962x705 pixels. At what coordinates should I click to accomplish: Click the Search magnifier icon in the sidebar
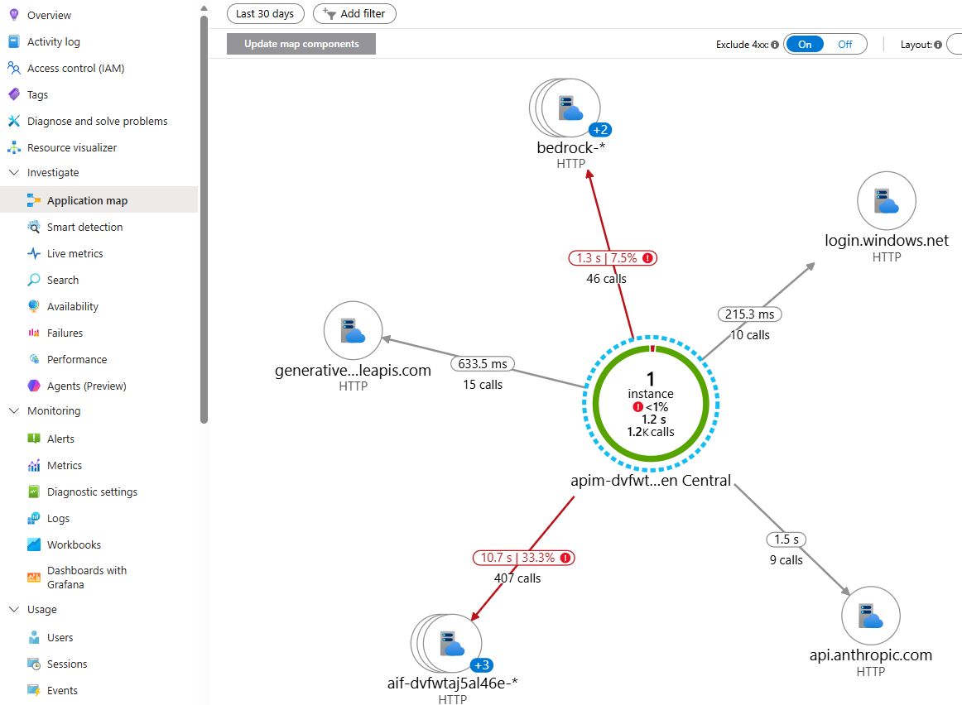click(x=34, y=280)
